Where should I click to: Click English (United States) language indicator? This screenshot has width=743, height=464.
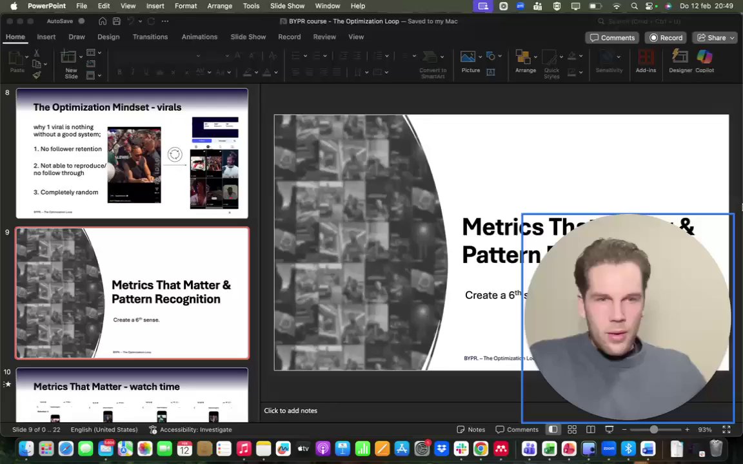coord(104,429)
